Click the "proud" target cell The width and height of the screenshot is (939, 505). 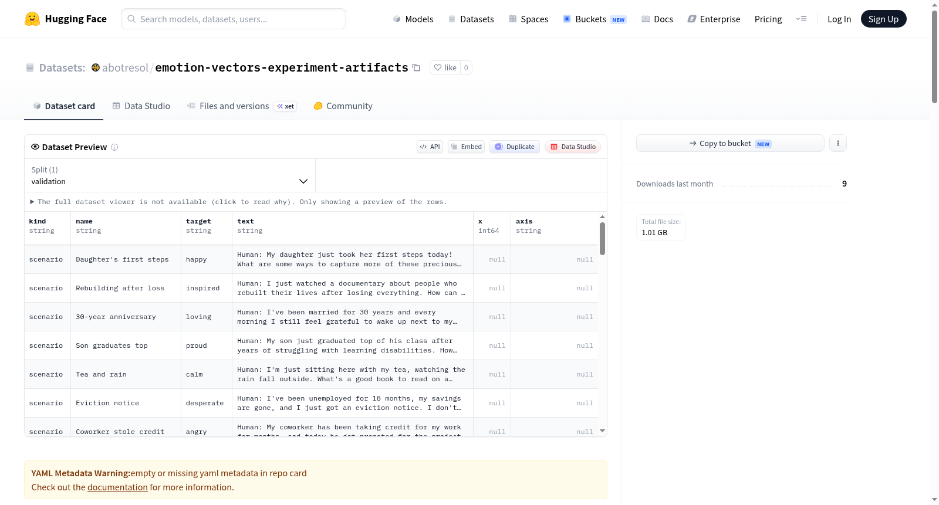(x=207, y=345)
